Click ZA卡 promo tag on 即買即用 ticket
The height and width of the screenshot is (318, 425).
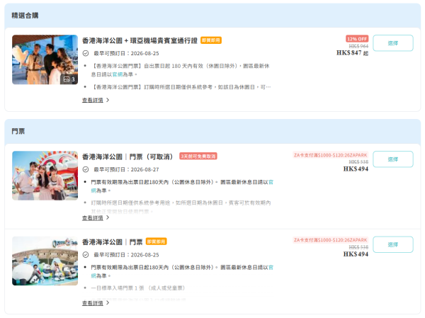click(x=330, y=240)
